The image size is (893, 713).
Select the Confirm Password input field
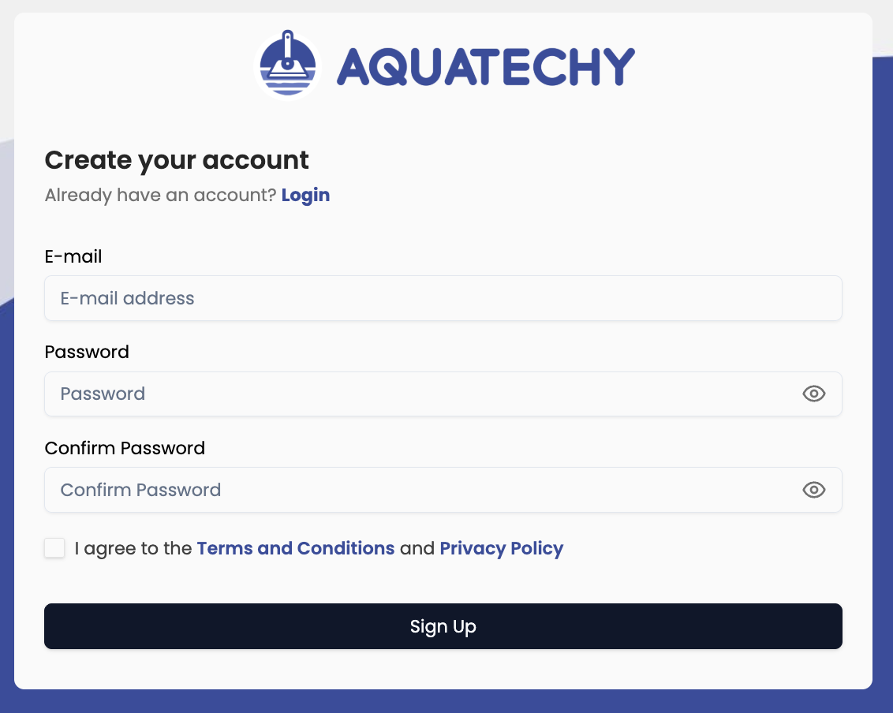394,490
